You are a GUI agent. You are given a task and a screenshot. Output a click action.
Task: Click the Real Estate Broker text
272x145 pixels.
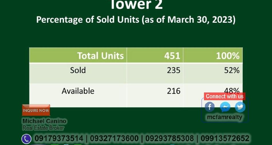[x=43, y=128]
